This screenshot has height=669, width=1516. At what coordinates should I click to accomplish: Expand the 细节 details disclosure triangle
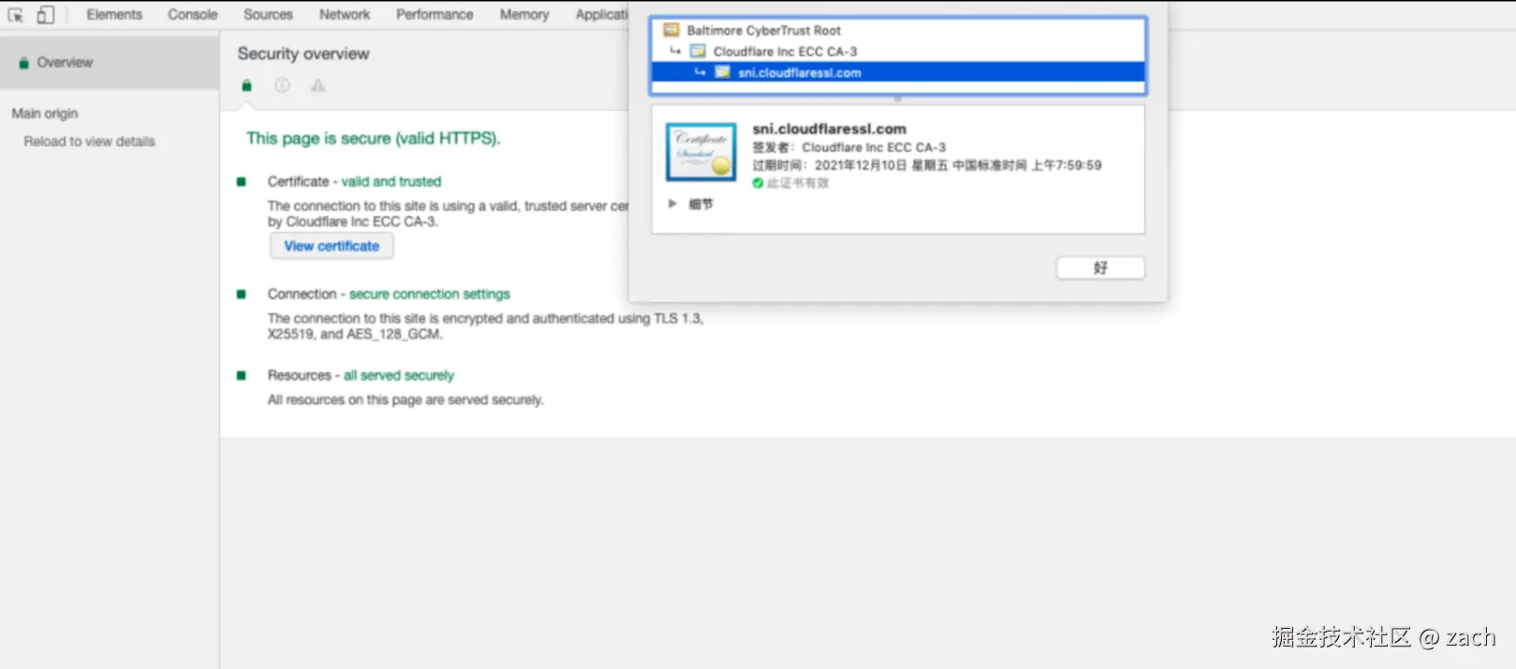click(x=672, y=203)
